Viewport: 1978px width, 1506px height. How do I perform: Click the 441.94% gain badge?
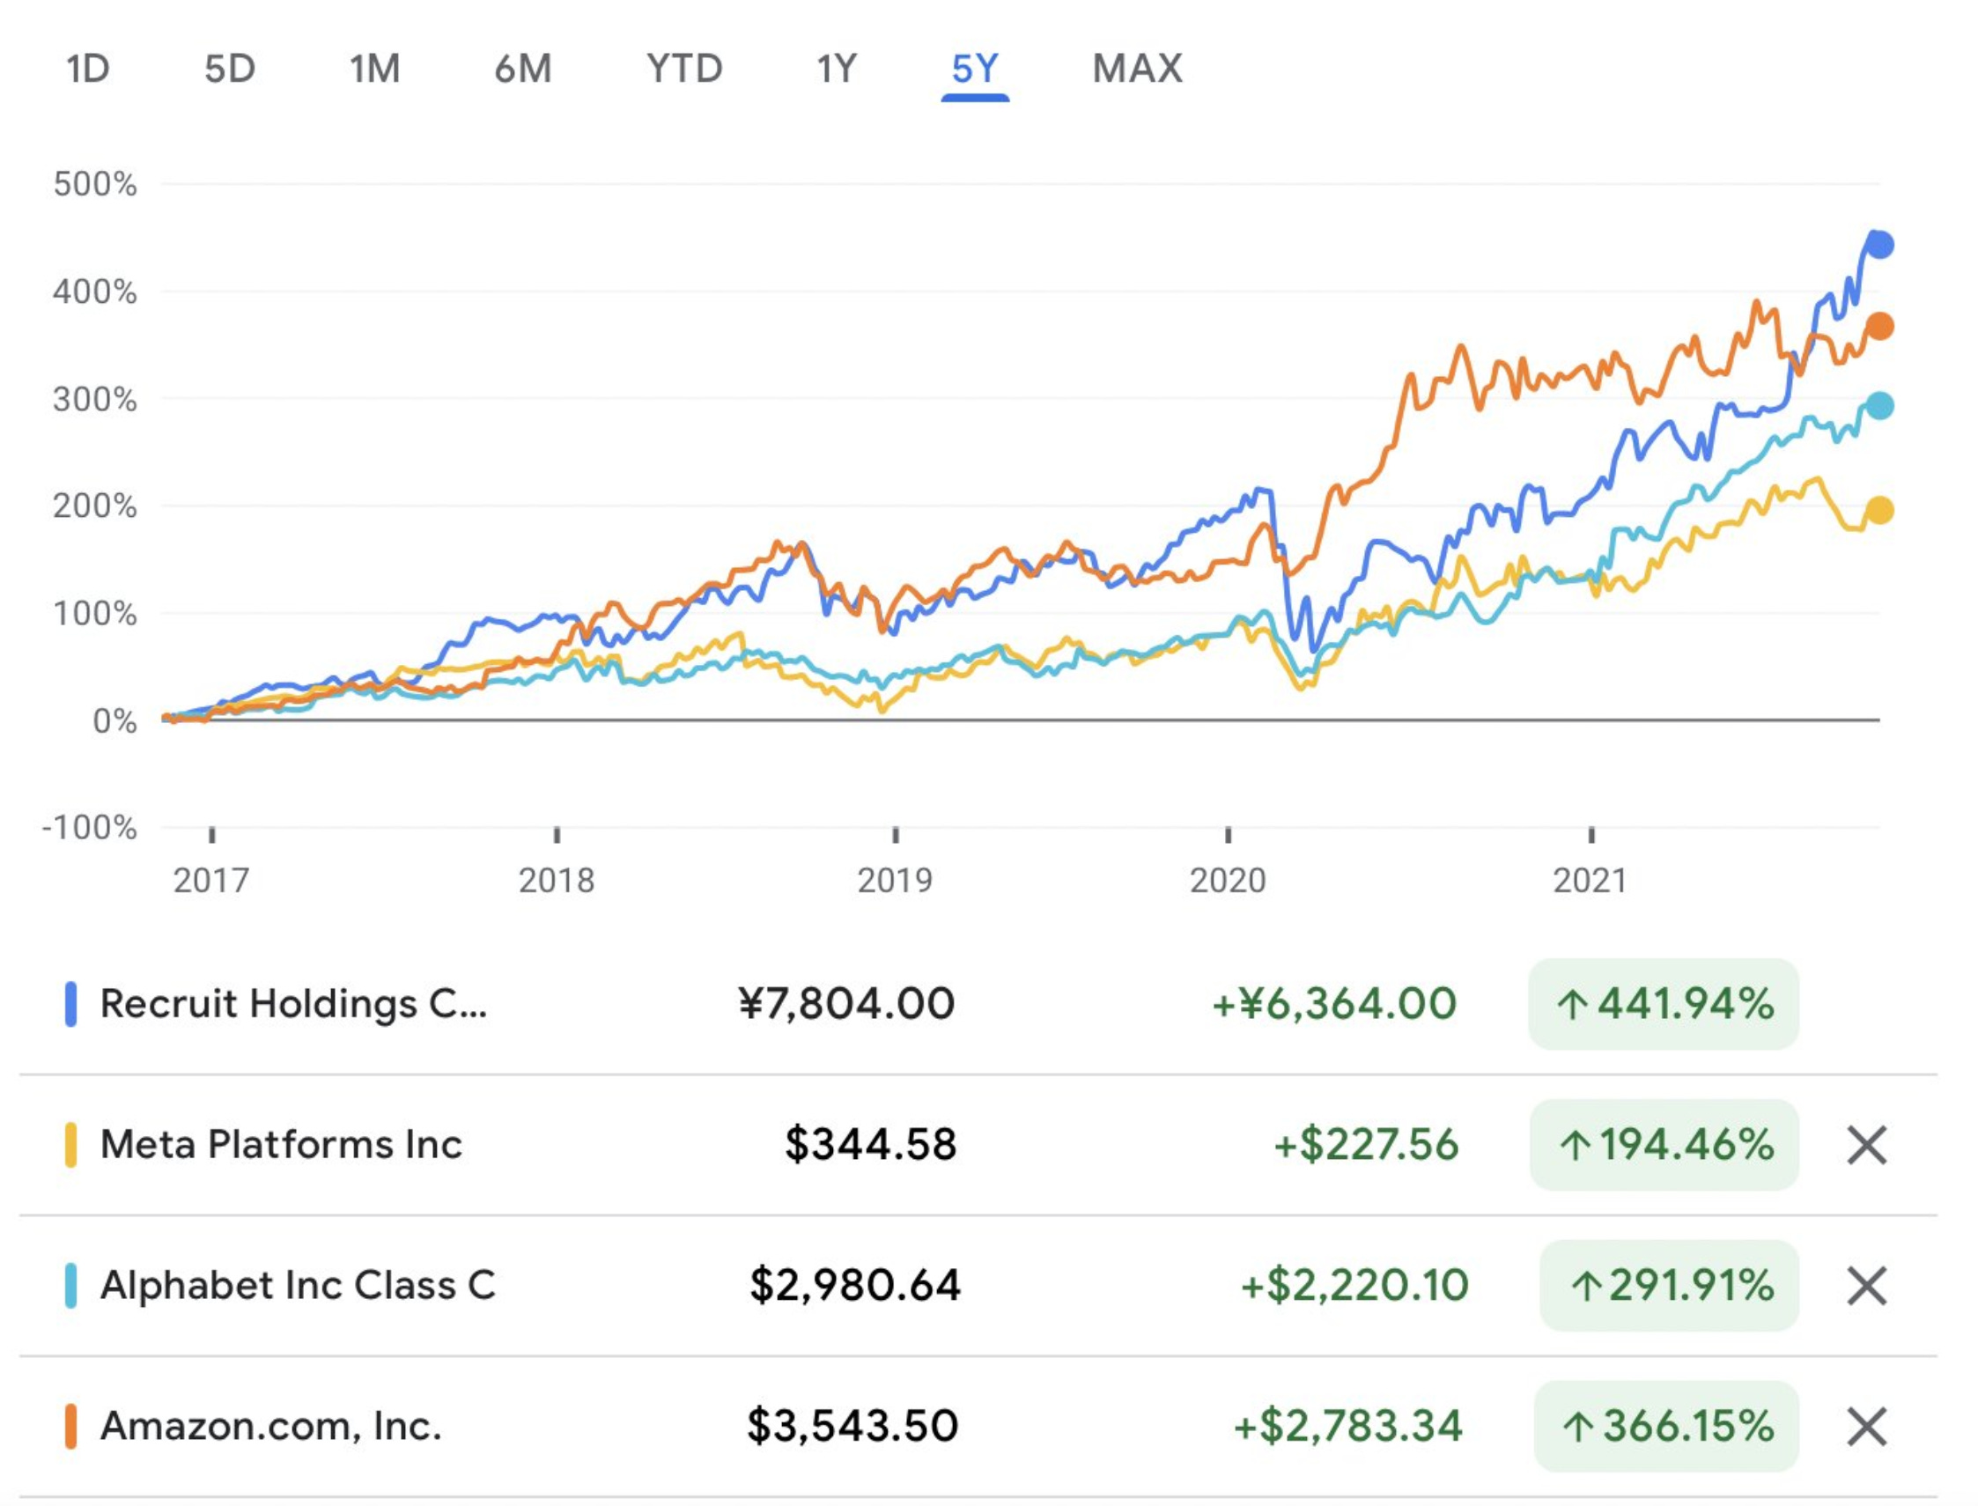1664,1003
